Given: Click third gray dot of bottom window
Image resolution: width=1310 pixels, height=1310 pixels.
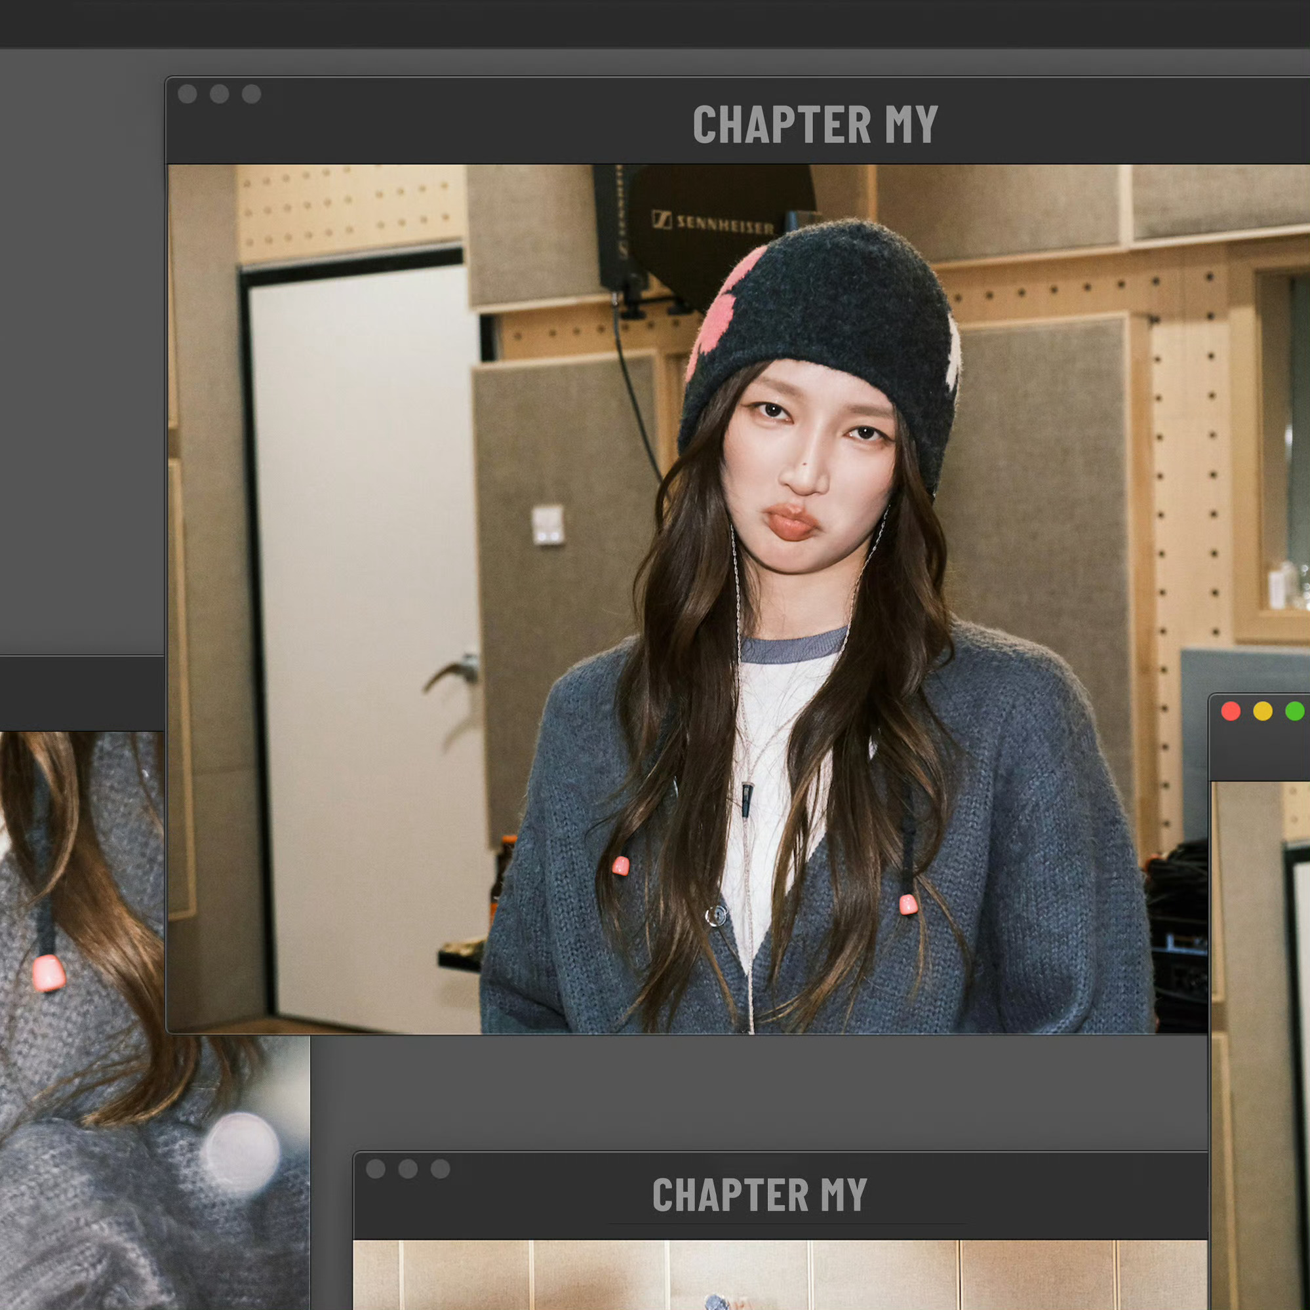Looking at the screenshot, I should [440, 1168].
